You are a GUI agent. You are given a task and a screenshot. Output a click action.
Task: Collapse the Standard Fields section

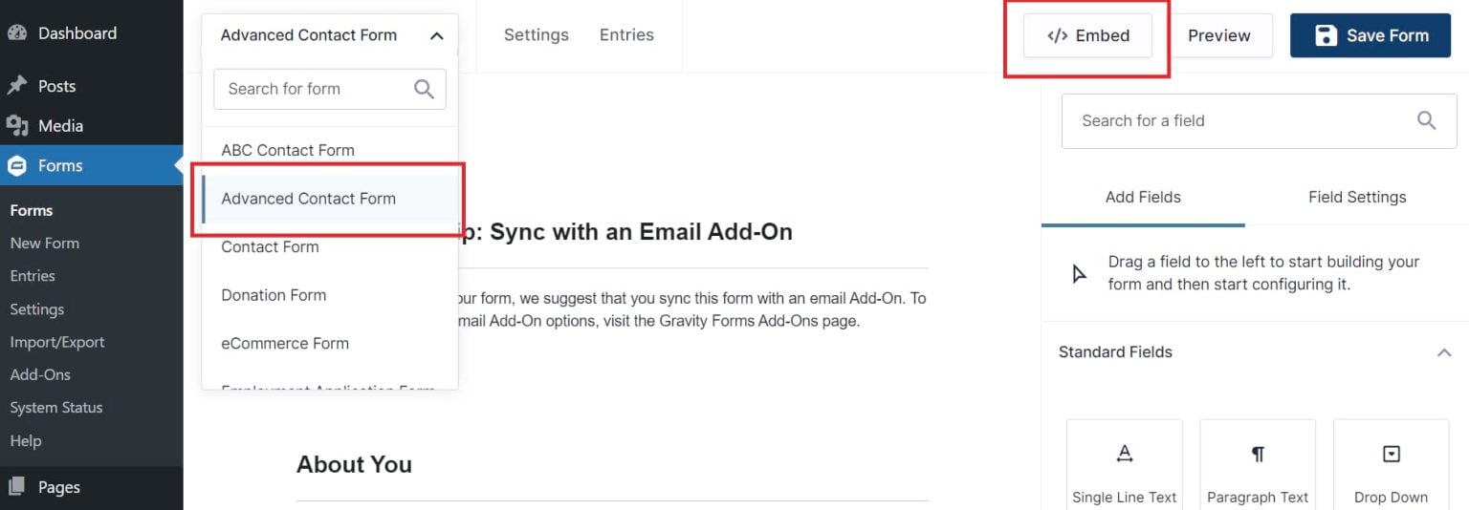click(1444, 352)
